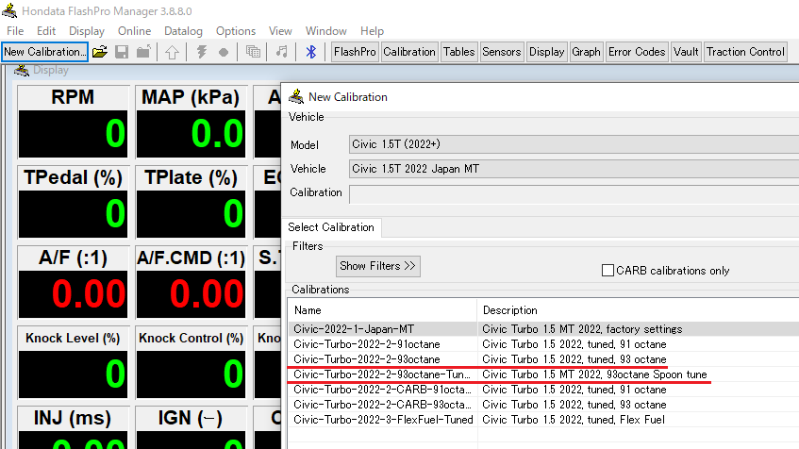Open the Help menu

tap(372, 31)
